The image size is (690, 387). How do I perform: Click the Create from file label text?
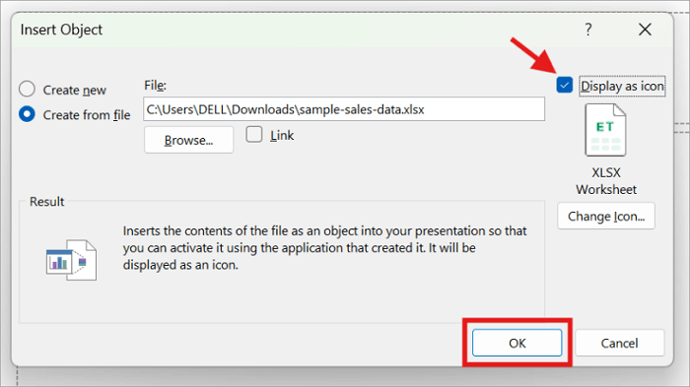tap(87, 115)
